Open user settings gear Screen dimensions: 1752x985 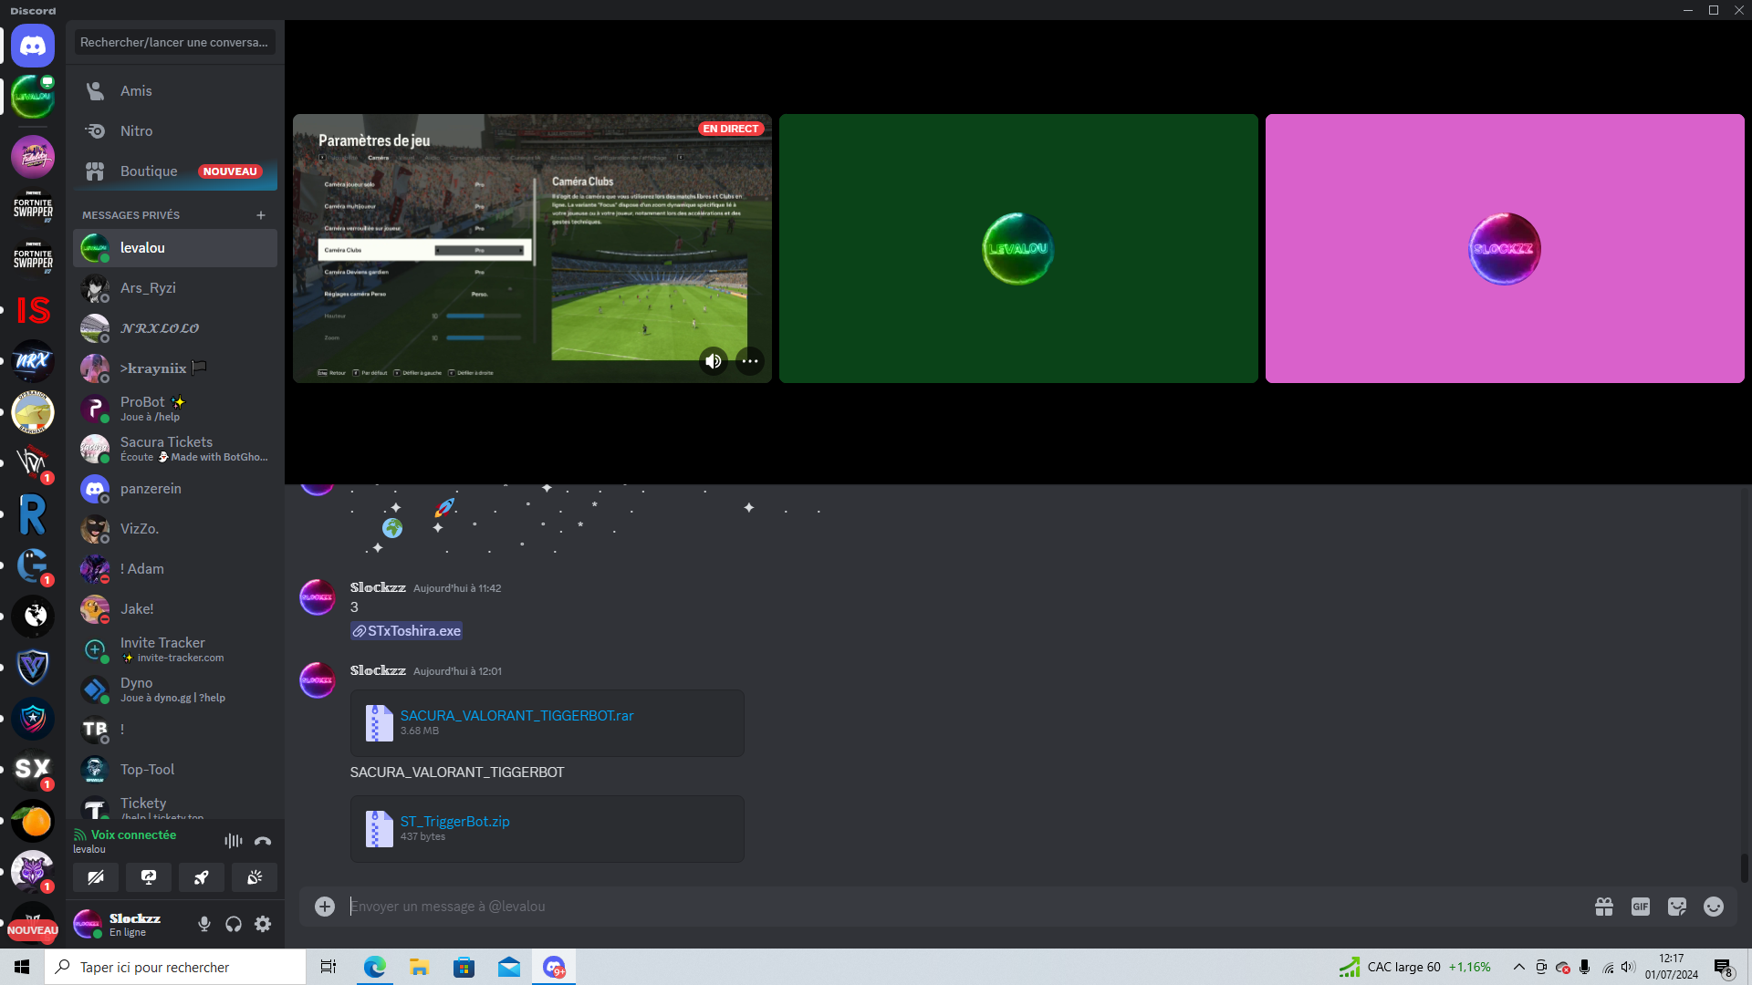pyautogui.click(x=263, y=924)
